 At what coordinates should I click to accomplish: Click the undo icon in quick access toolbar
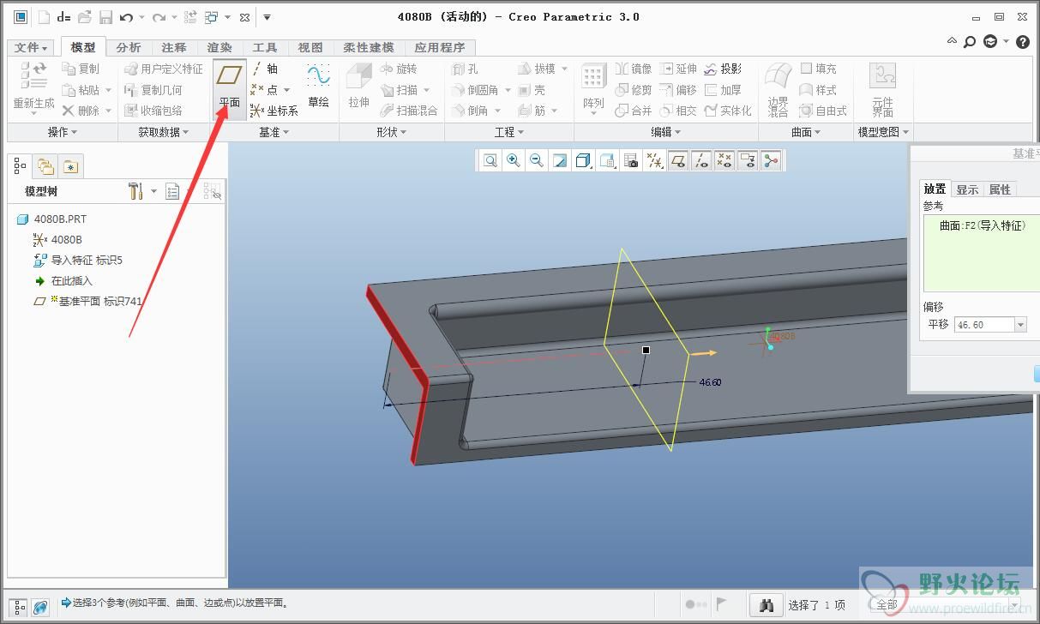click(x=126, y=17)
